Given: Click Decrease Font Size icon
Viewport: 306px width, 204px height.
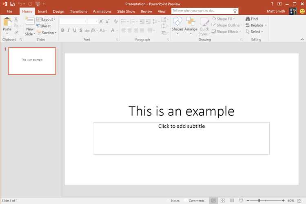Looking at the screenshot, I should pyautogui.click(x=107, y=22).
